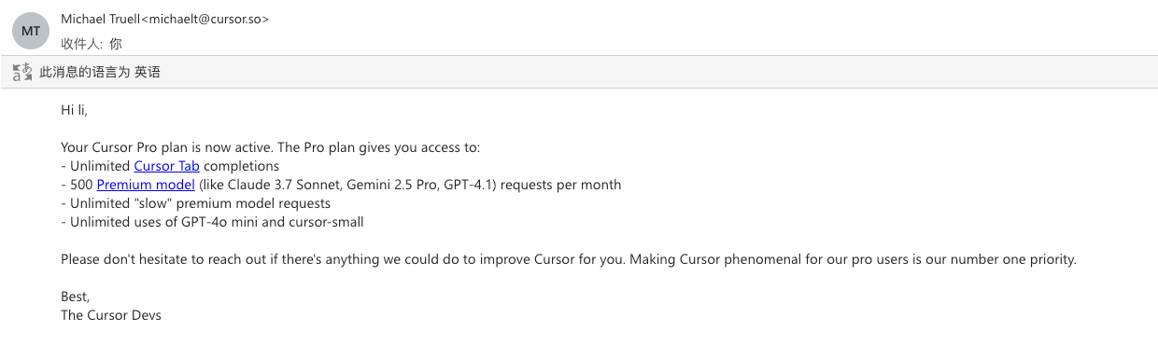The height and width of the screenshot is (345, 1158).
Task: Open the Cursor Tab link
Action: click(166, 166)
